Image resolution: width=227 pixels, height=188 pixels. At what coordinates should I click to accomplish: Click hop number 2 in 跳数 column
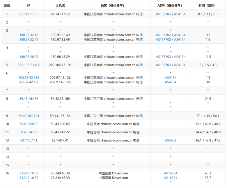click(7, 22)
